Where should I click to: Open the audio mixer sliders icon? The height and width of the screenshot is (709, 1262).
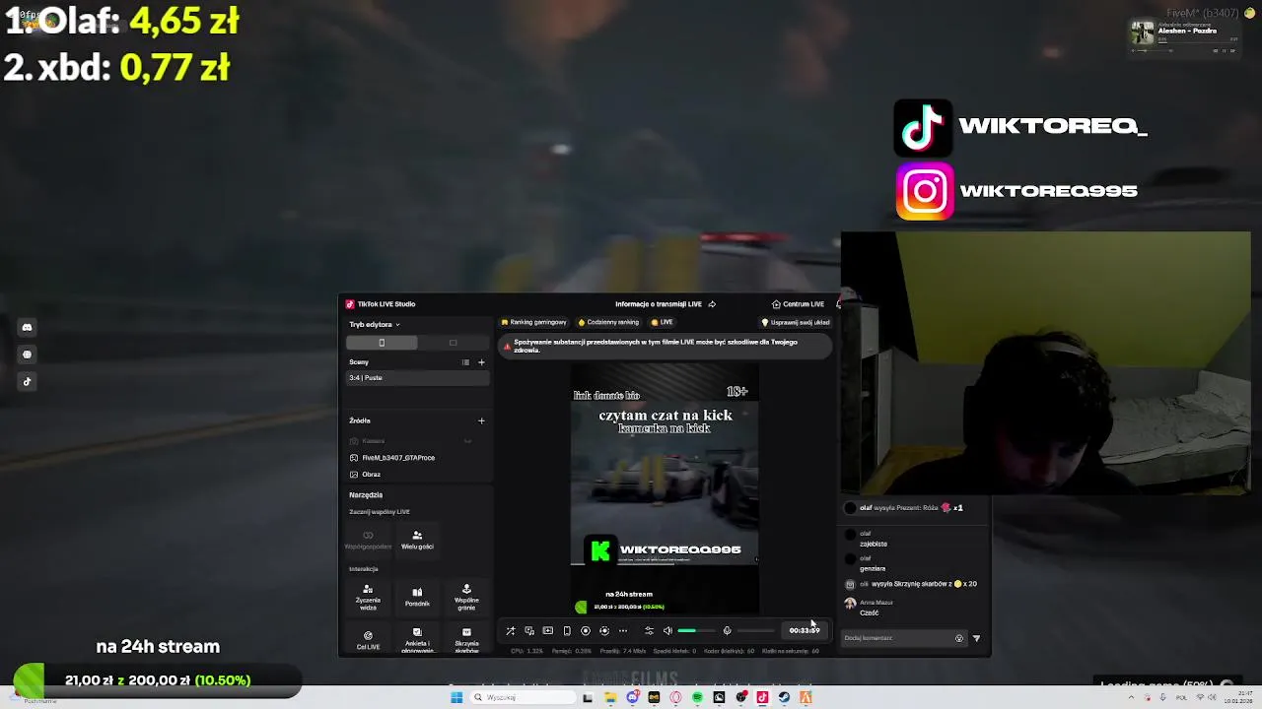649,631
